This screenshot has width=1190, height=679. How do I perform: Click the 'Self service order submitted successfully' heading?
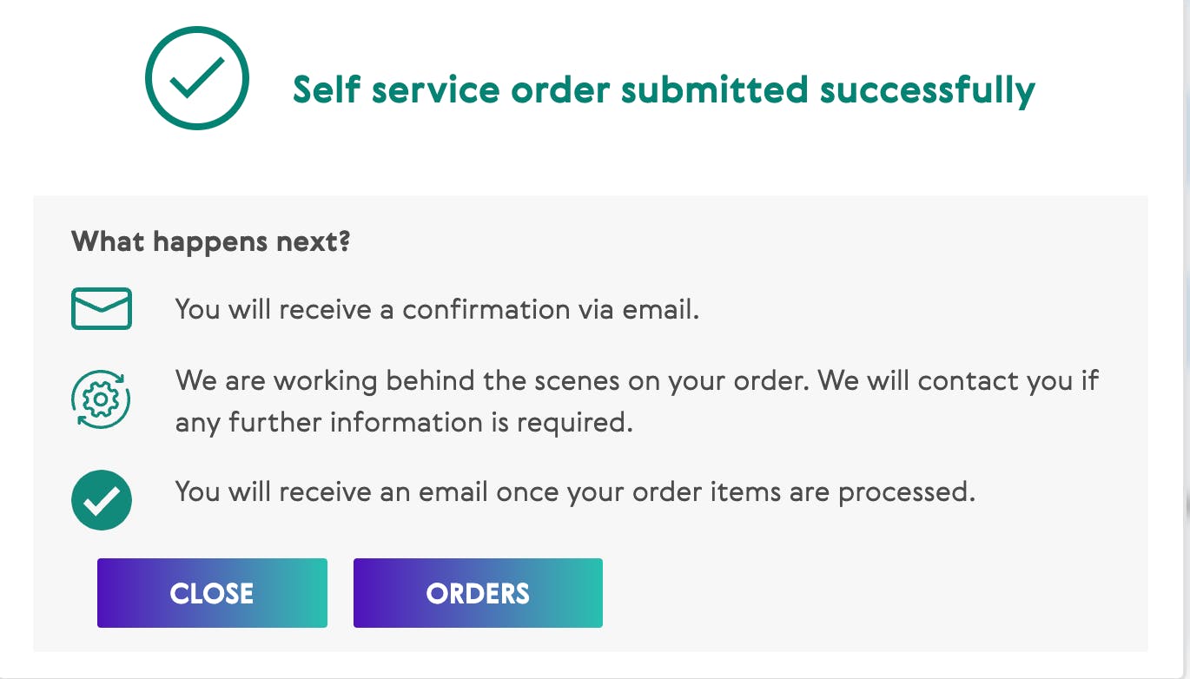click(x=664, y=89)
